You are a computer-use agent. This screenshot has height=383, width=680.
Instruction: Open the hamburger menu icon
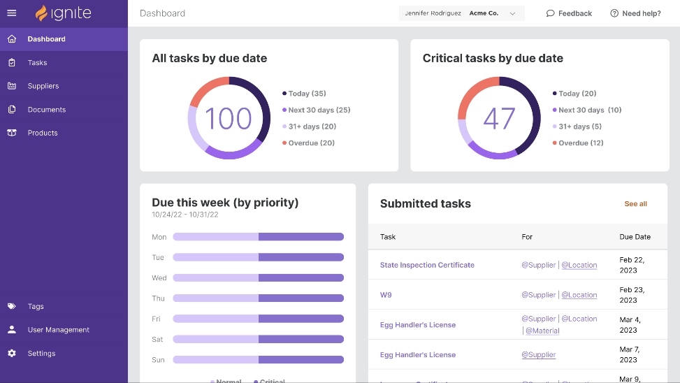[12, 13]
